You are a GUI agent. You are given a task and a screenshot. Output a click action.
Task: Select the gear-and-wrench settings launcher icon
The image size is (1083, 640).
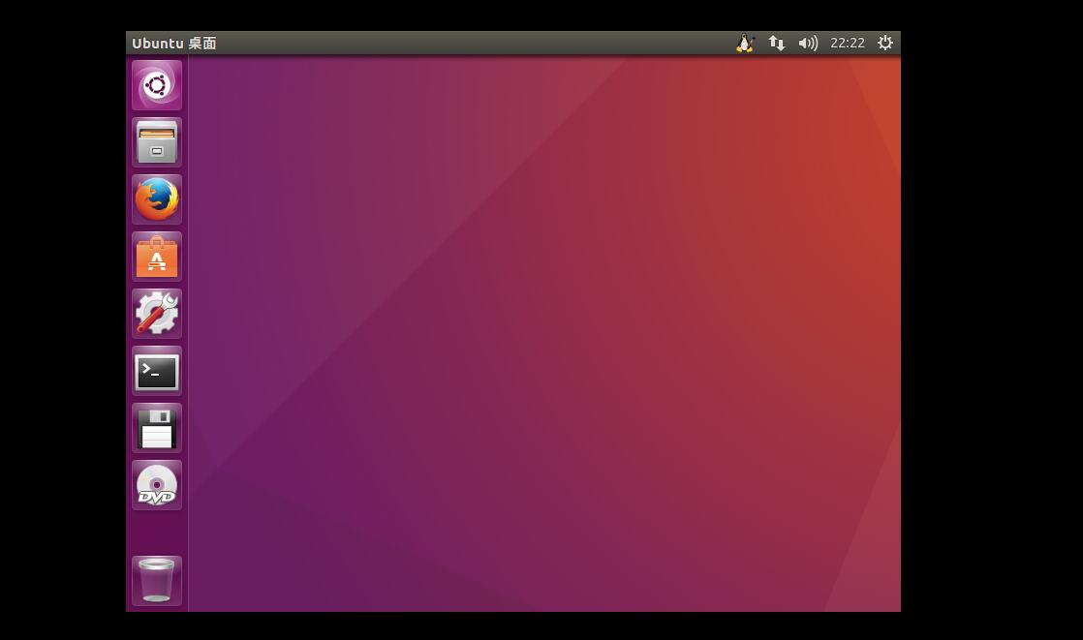(x=156, y=313)
